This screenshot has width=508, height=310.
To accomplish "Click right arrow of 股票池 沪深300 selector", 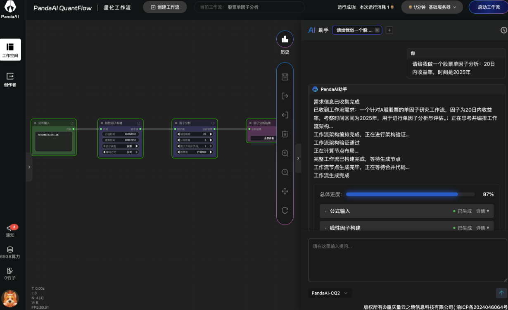I will point(211,152).
